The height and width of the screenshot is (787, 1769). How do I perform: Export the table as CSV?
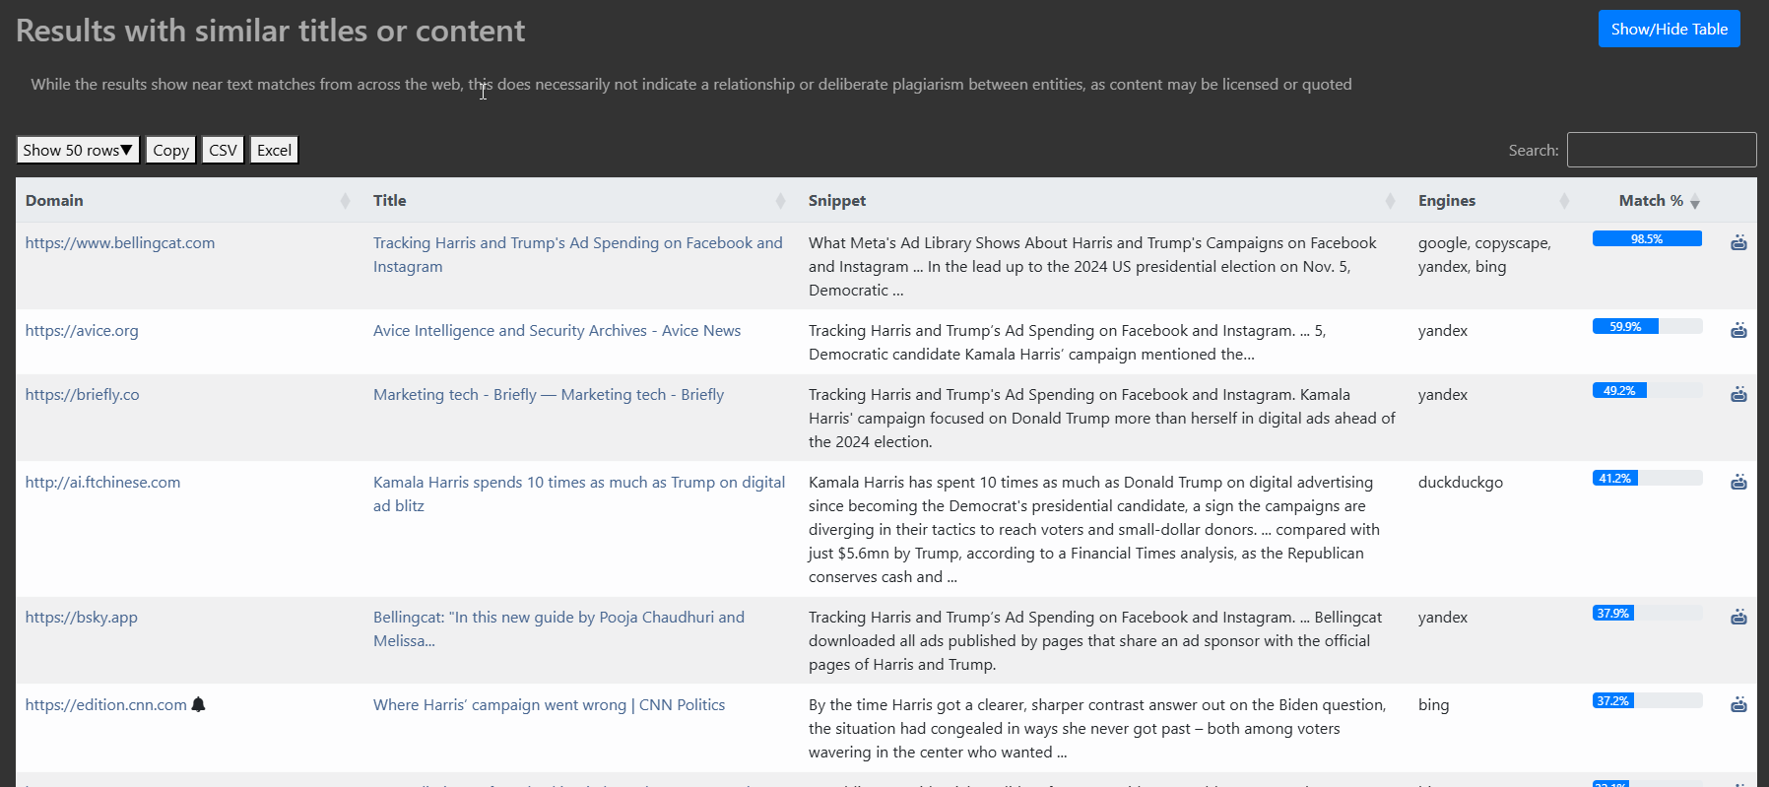tap(223, 150)
